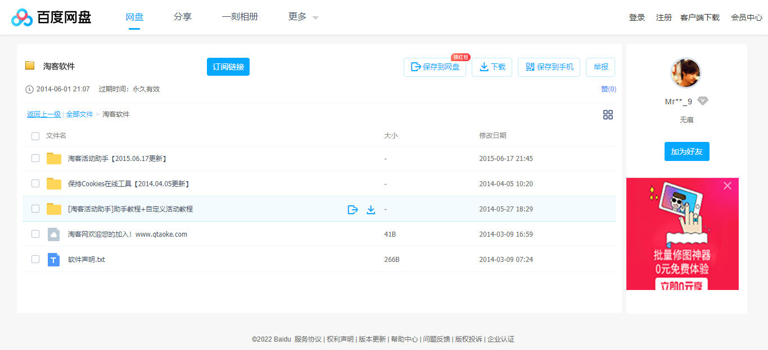
Task: Click the TXT file icon beside 软件声明.txt
Action: (x=53, y=259)
